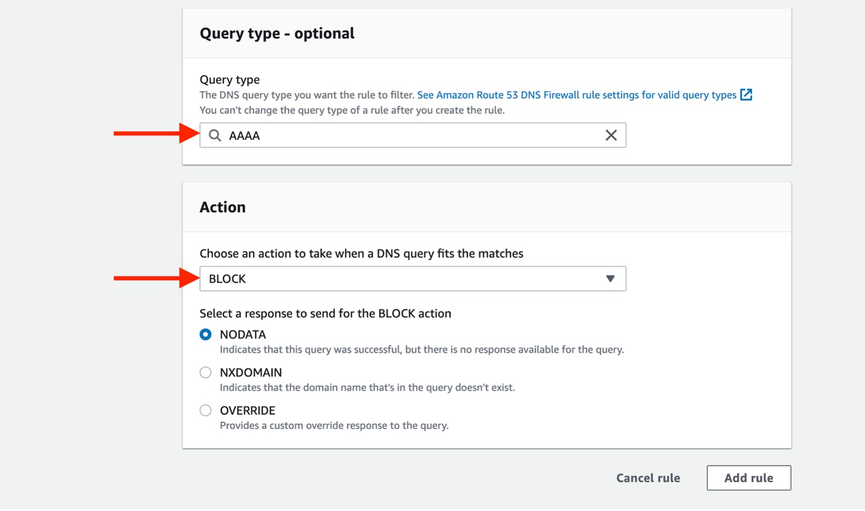The height and width of the screenshot is (511, 865).
Task: Select the NODATA response radio button
Action: pyautogui.click(x=206, y=335)
